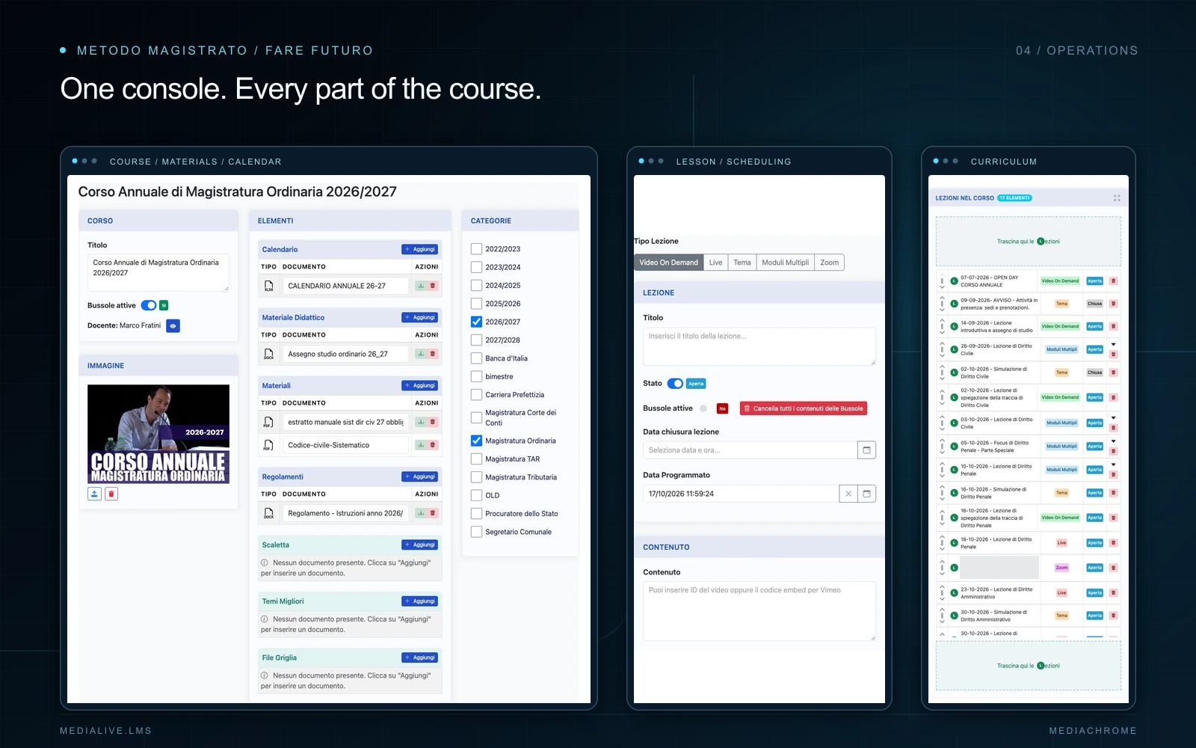
Task: Select Moduli Multipli lesson type
Action: 785,263
